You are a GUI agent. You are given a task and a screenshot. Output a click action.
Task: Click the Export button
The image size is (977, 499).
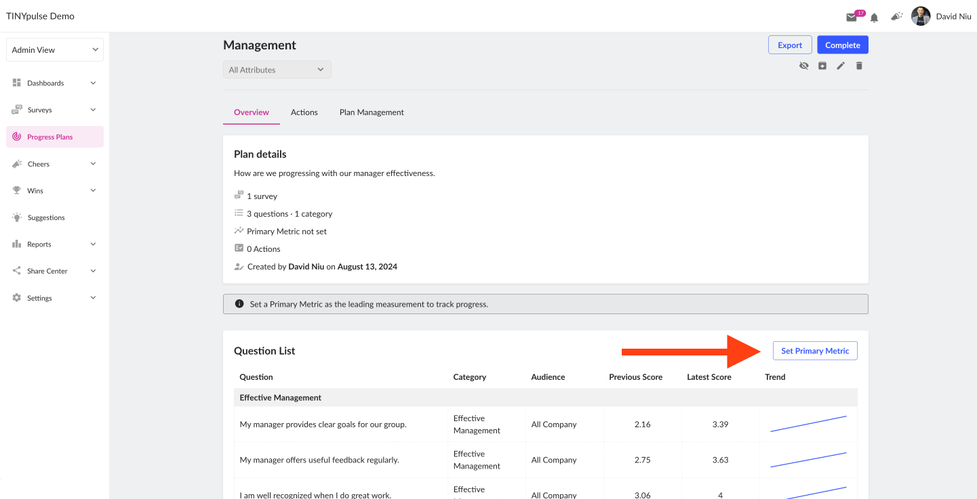click(790, 45)
